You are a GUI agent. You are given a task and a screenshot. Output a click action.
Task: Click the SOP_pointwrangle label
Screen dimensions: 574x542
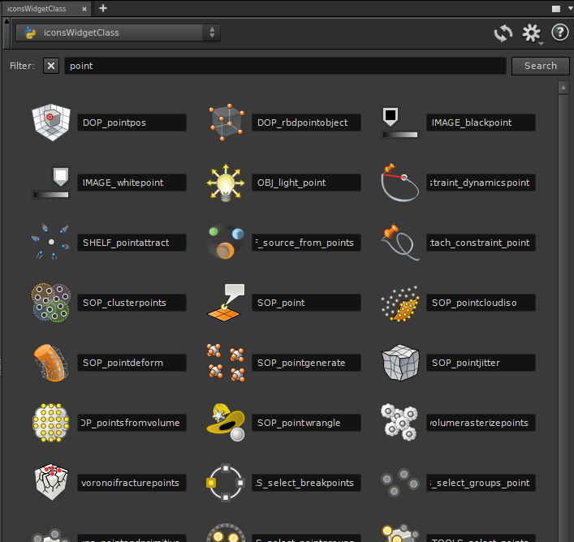[306, 423]
